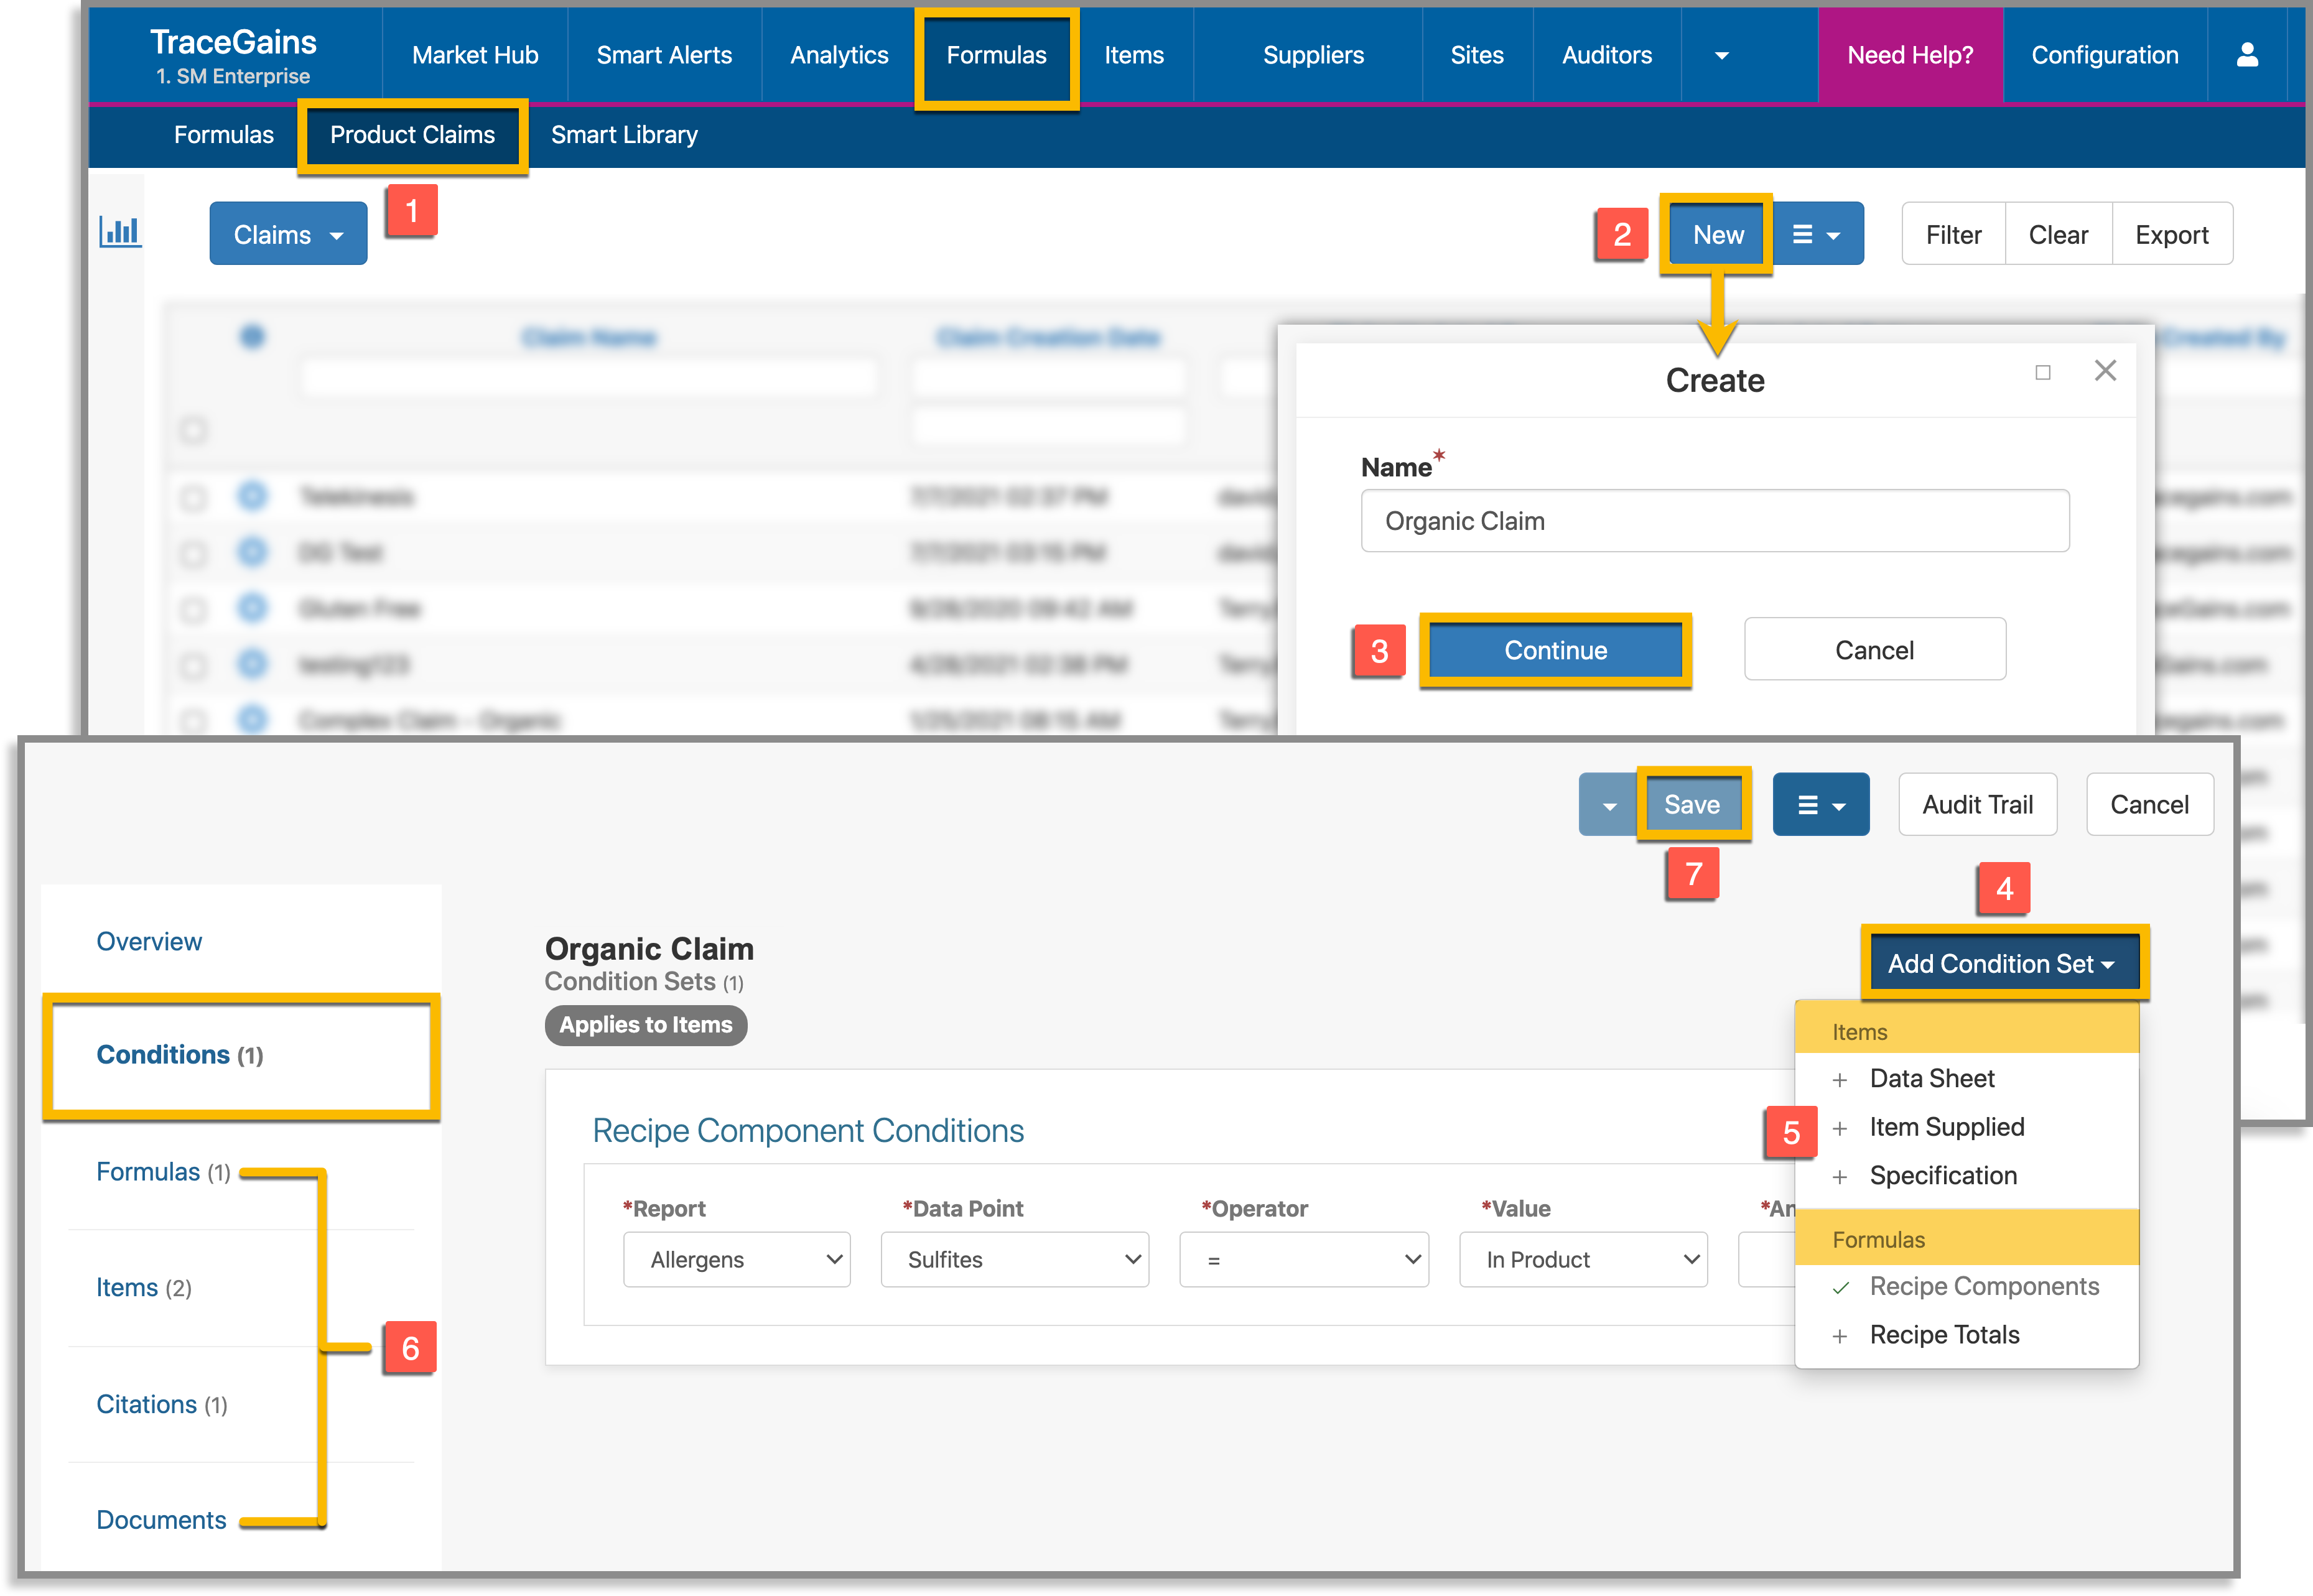This screenshot has height=1596, width=2313.
Task: Open the Analytics menu
Action: pos(839,55)
